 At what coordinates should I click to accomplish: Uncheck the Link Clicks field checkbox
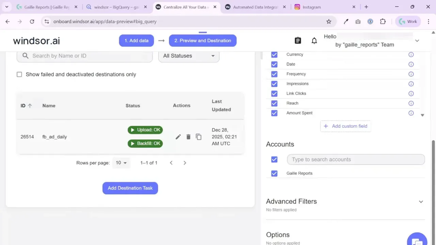click(x=274, y=94)
